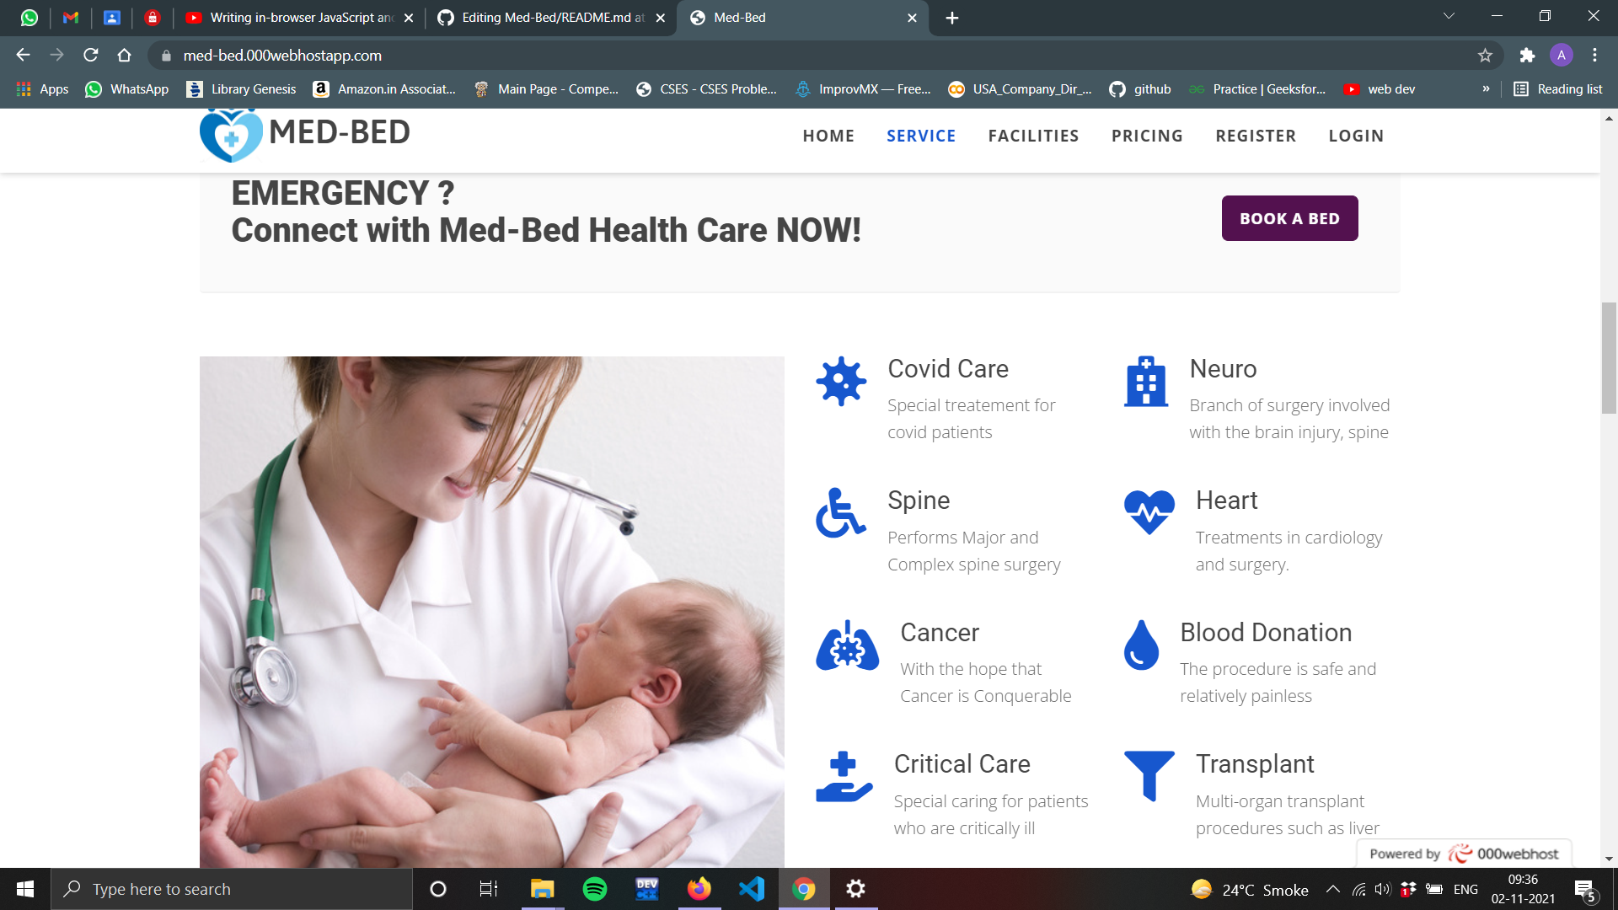Image resolution: width=1618 pixels, height=910 pixels.
Task: Click the BOOK A BED button
Action: [x=1289, y=217]
